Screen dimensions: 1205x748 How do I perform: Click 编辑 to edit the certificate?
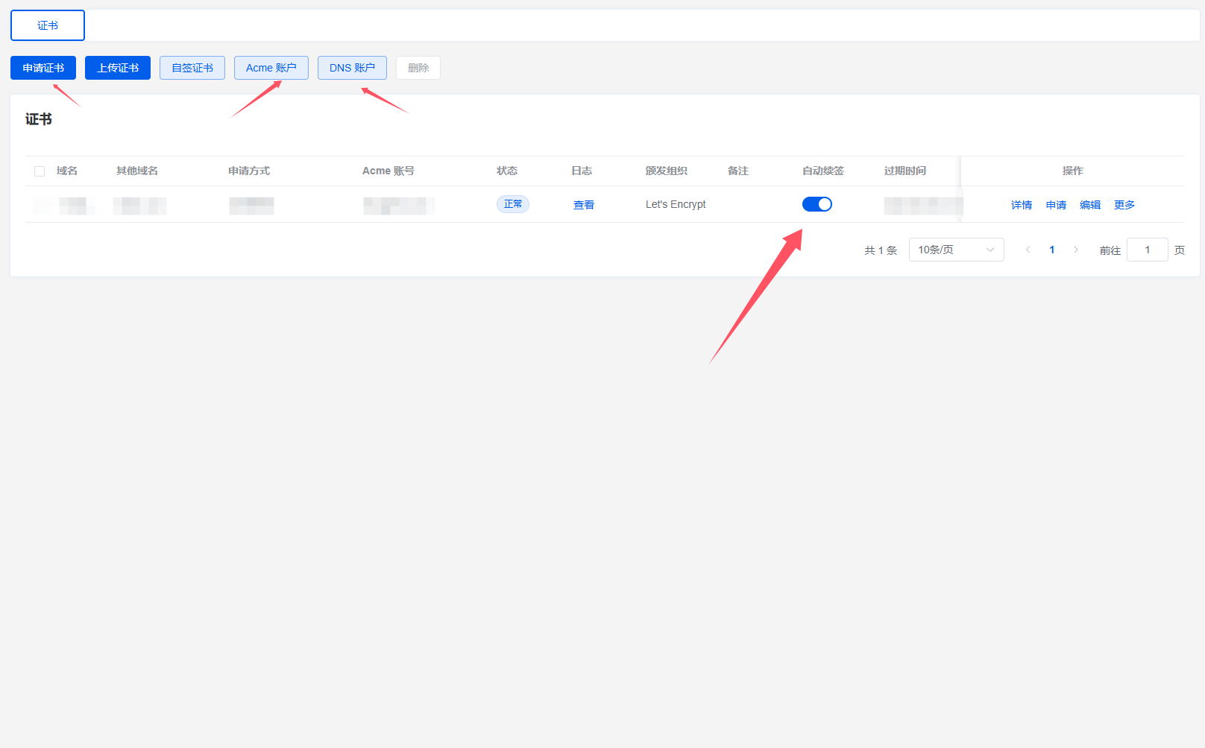(x=1090, y=205)
